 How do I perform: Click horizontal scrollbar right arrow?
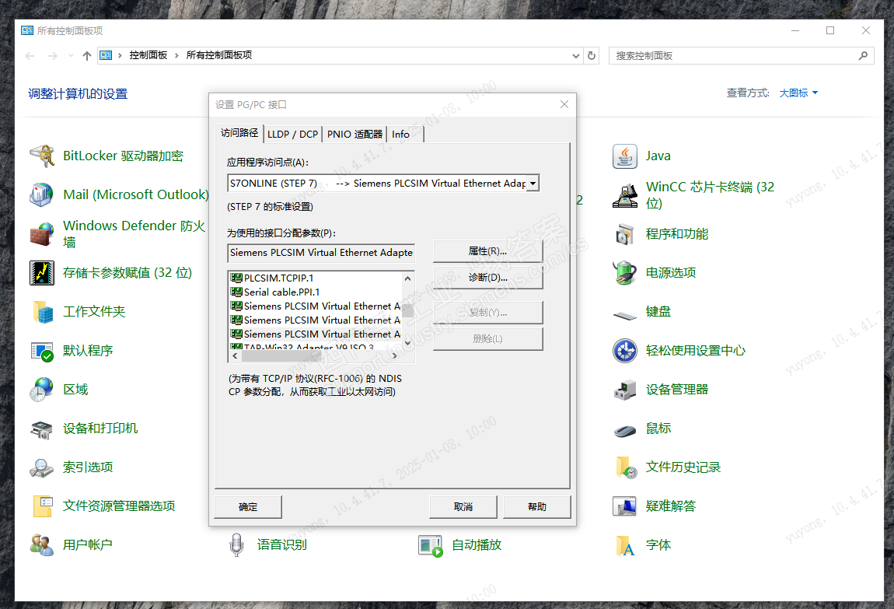click(395, 355)
